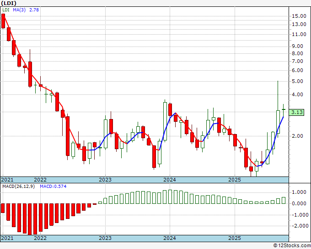This screenshot has height=249, width=311.
Task: Click the 2.78 moving average value
Action: (x=34, y=10)
